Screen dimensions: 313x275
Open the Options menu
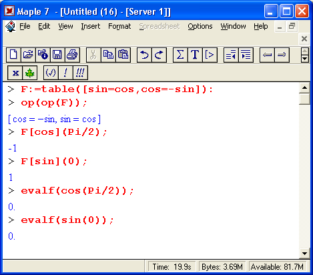(x=200, y=26)
